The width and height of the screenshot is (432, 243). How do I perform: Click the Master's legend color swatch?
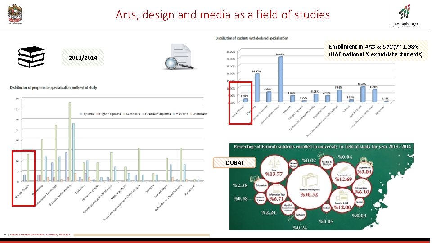[174, 114]
